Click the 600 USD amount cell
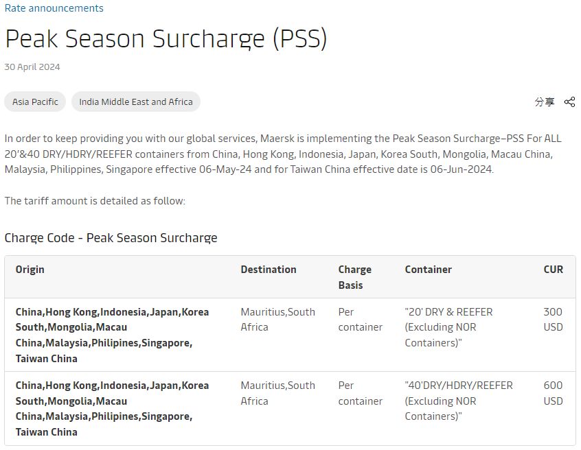 [554, 393]
